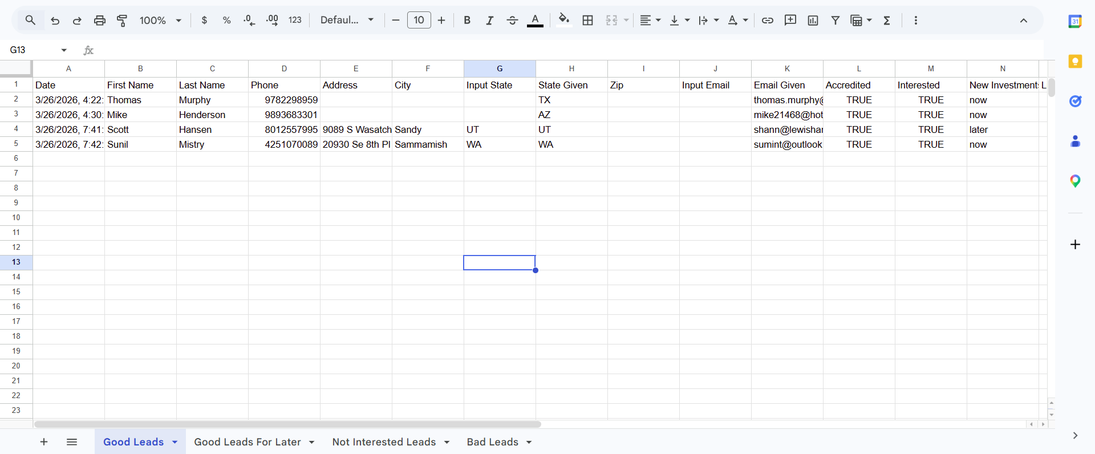The height and width of the screenshot is (454, 1095).
Task: Open Good Leads tab options arrow
Action: 175,442
